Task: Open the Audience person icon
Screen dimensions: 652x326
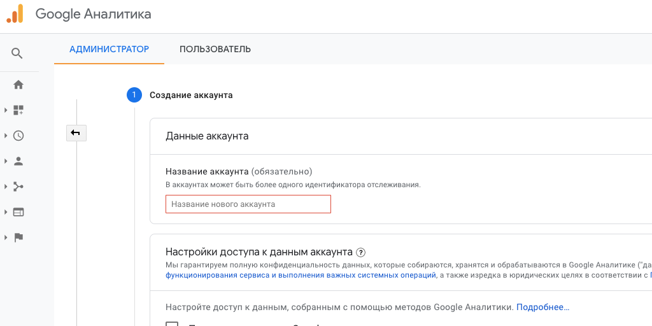Action: tap(18, 161)
